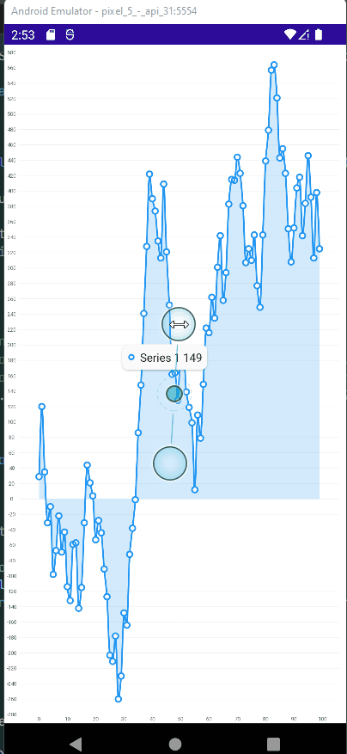
Task: Select the last data point on the right end
Action: [320, 248]
